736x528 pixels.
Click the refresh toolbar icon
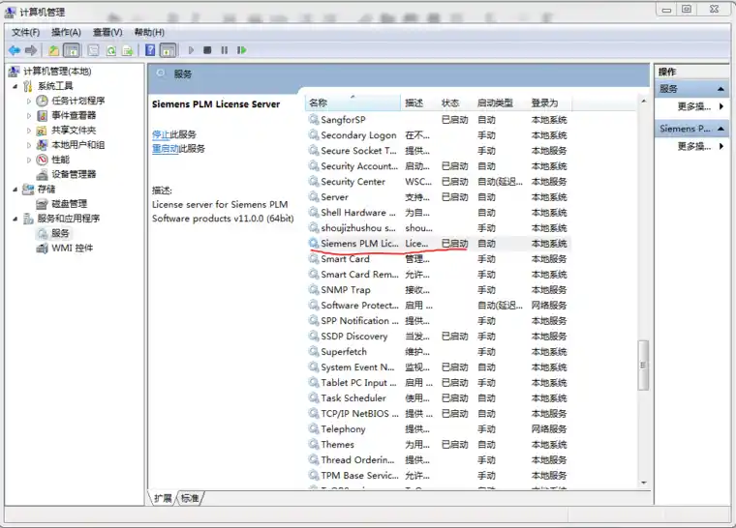111,50
